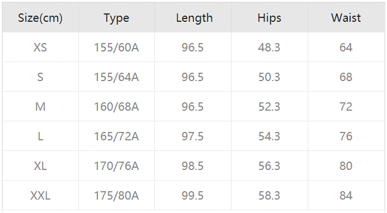Select the XL size cell
The width and height of the screenshot is (387, 213).
click(40, 166)
